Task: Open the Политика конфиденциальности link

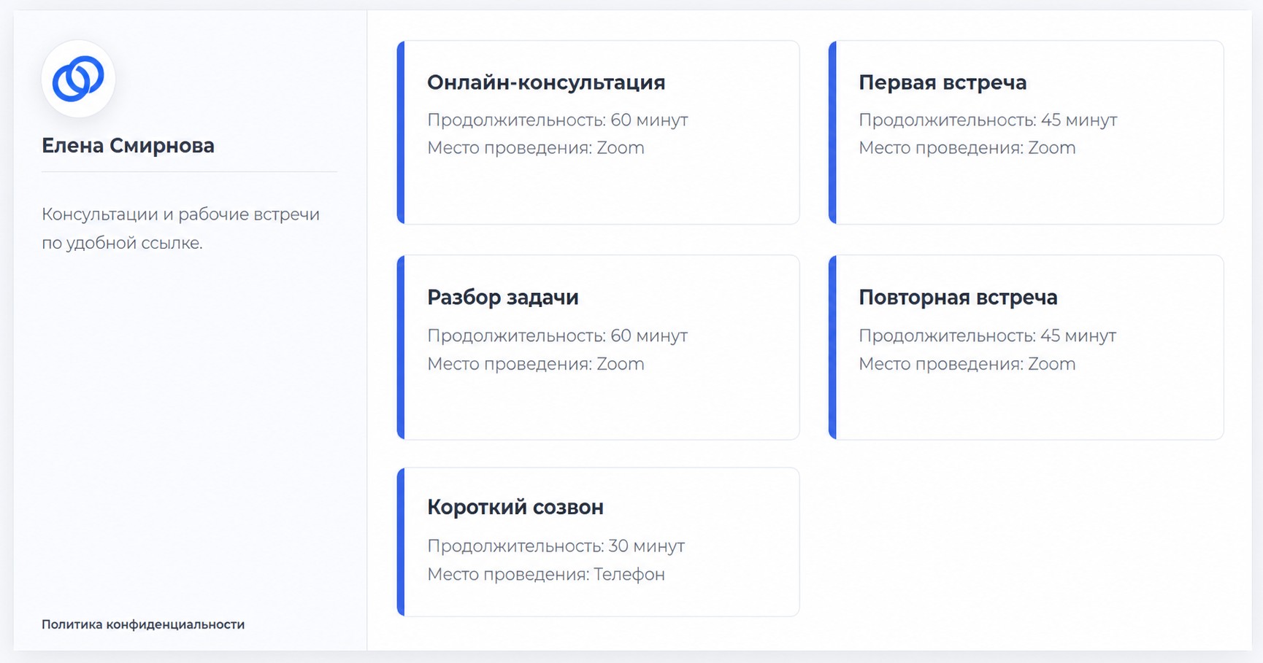Action: (143, 624)
